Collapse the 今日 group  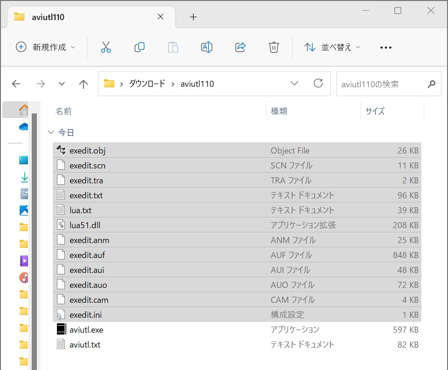pyautogui.click(x=51, y=132)
